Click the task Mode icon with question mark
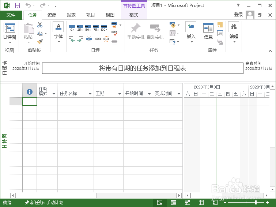Image resolution: width=276 pixels, height=207 pixels. tap(172, 42)
